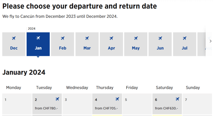Select the Dec month label
This screenshot has width=213, height=116.
point(14,48)
